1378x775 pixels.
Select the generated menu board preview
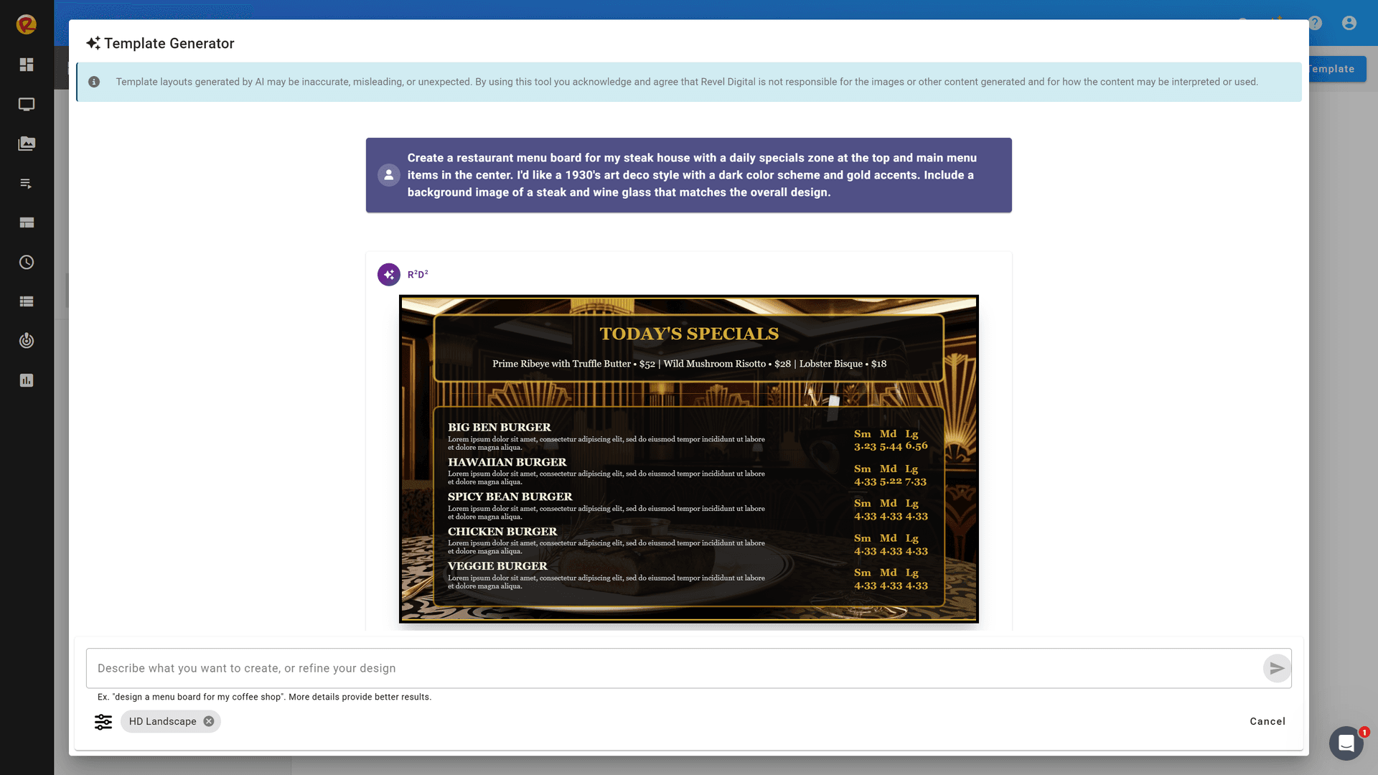[689, 459]
